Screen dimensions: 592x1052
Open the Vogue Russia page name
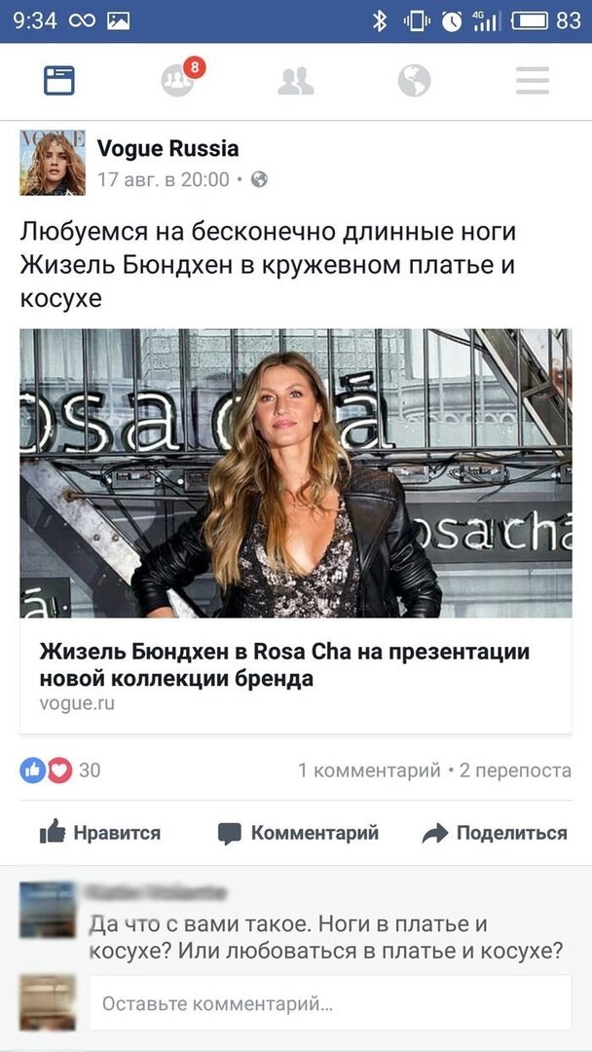pyautogui.click(x=168, y=148)
